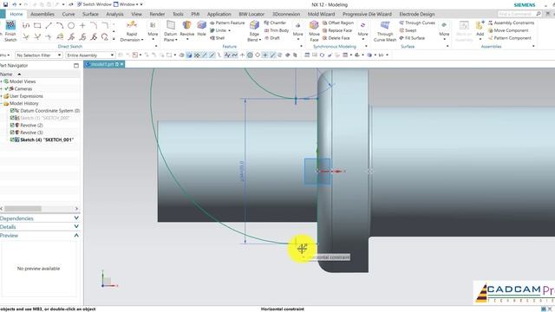
Task: Open the Electrode Design ribbon tab
Action: 417,14
